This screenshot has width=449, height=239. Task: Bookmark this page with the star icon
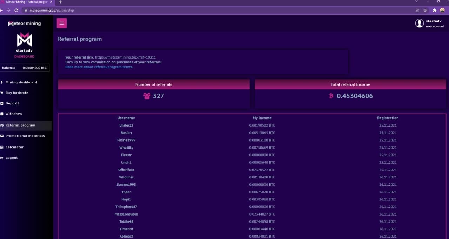click(x=425, y=10)
